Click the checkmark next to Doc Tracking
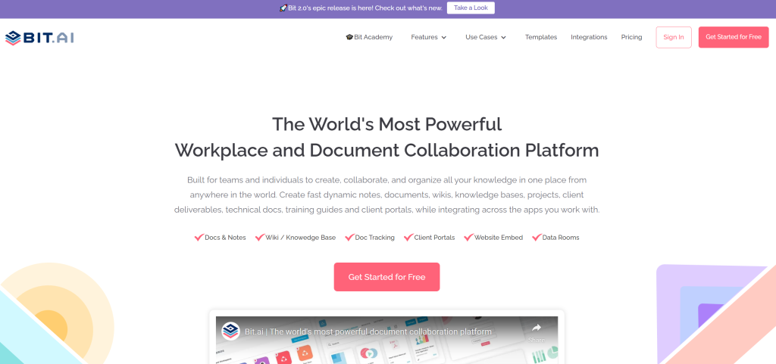Viewport: 776px width, 364px height. click(x=349, y=238)
